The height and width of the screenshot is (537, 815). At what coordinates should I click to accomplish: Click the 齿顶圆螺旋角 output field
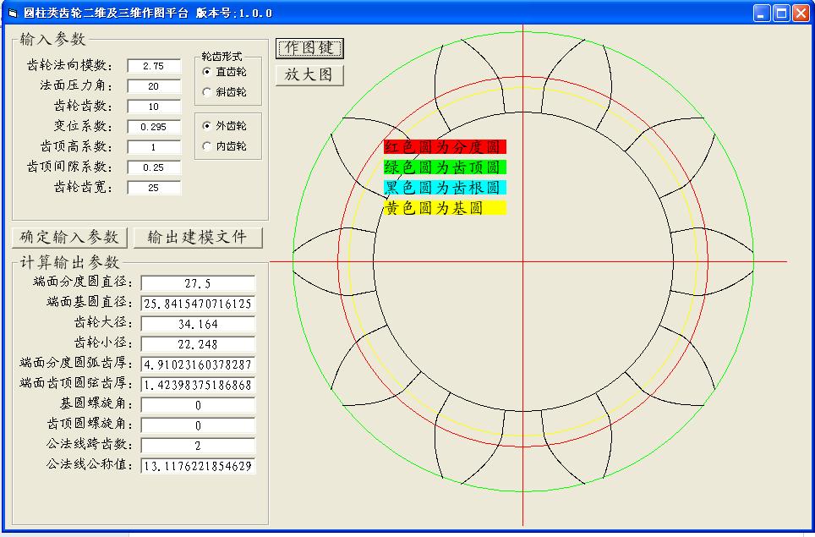coord(198,425)
